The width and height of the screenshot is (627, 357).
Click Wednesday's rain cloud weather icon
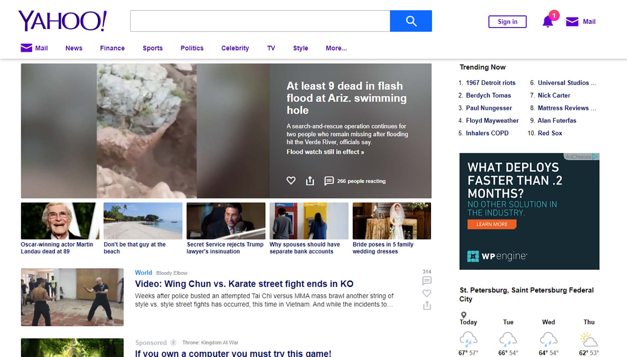[549, 339]
